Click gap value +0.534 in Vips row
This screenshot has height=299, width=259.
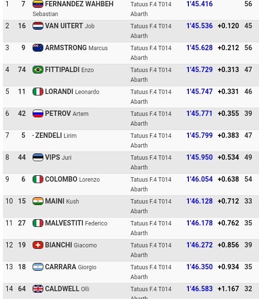[228, 157]
